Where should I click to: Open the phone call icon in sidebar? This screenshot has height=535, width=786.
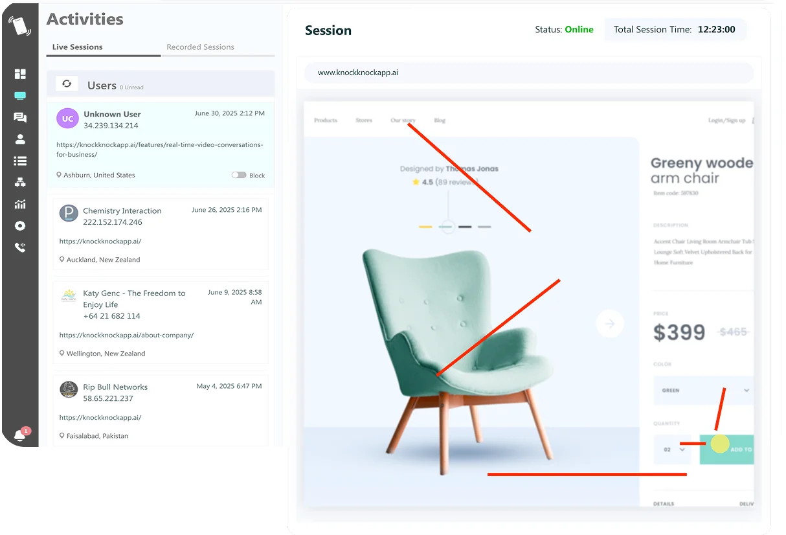(20, 247)
